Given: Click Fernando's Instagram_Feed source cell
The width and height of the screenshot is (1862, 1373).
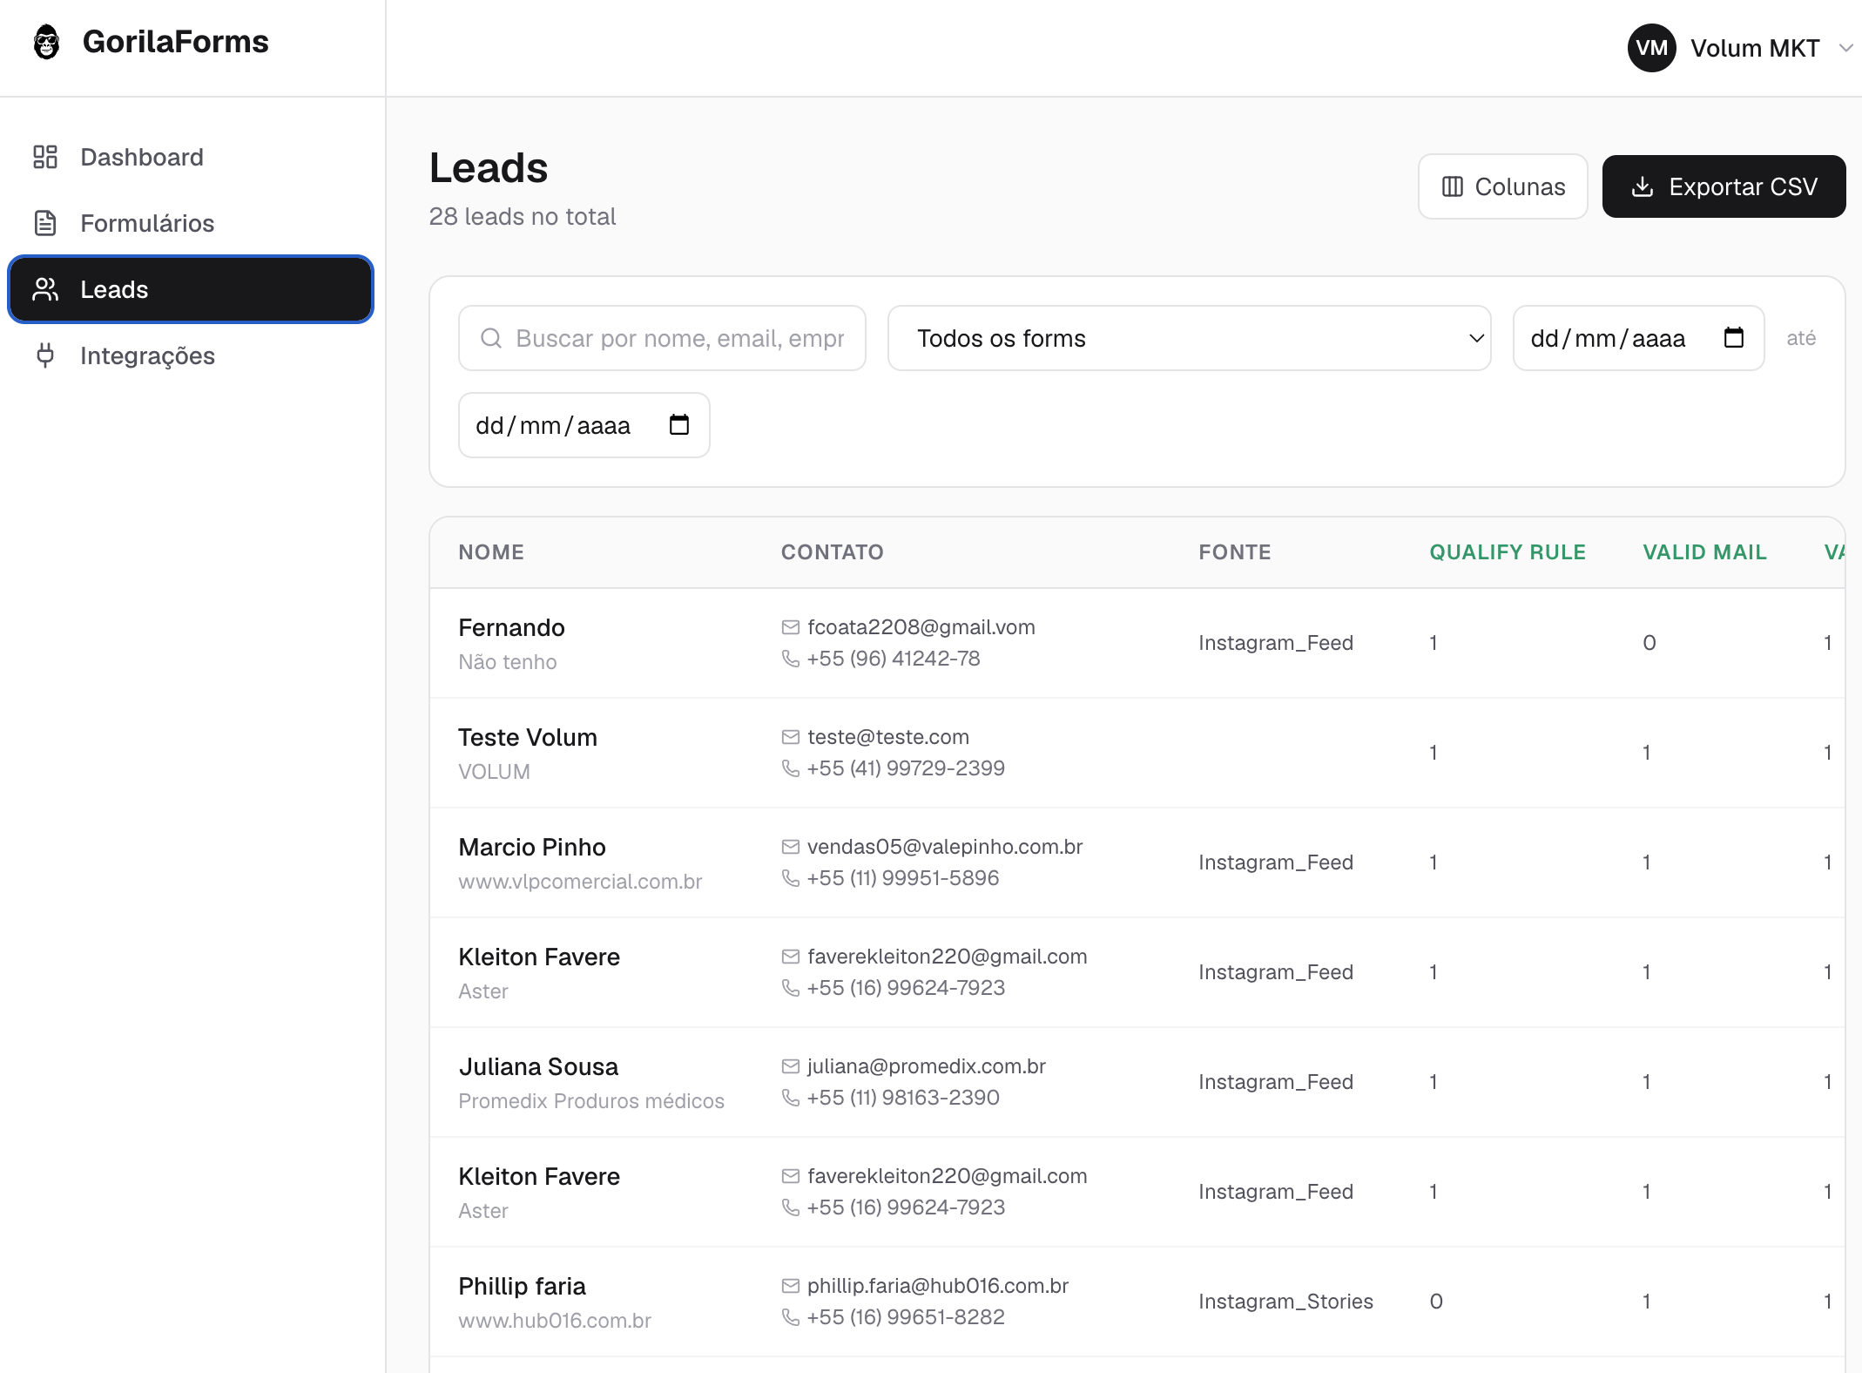Looking at the screenshot, I should click(1276, 643).
